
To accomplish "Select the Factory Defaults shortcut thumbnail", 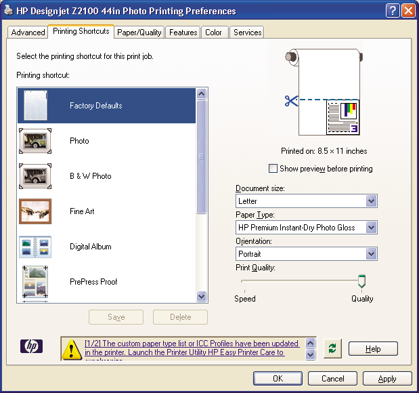I will click(x=35, y=106).
